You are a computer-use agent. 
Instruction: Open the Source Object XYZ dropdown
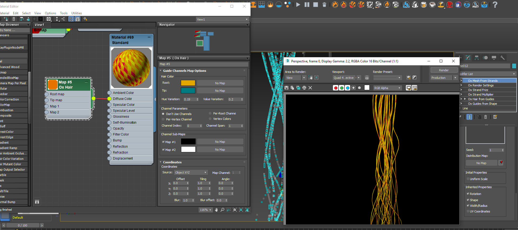coord(191,172)
